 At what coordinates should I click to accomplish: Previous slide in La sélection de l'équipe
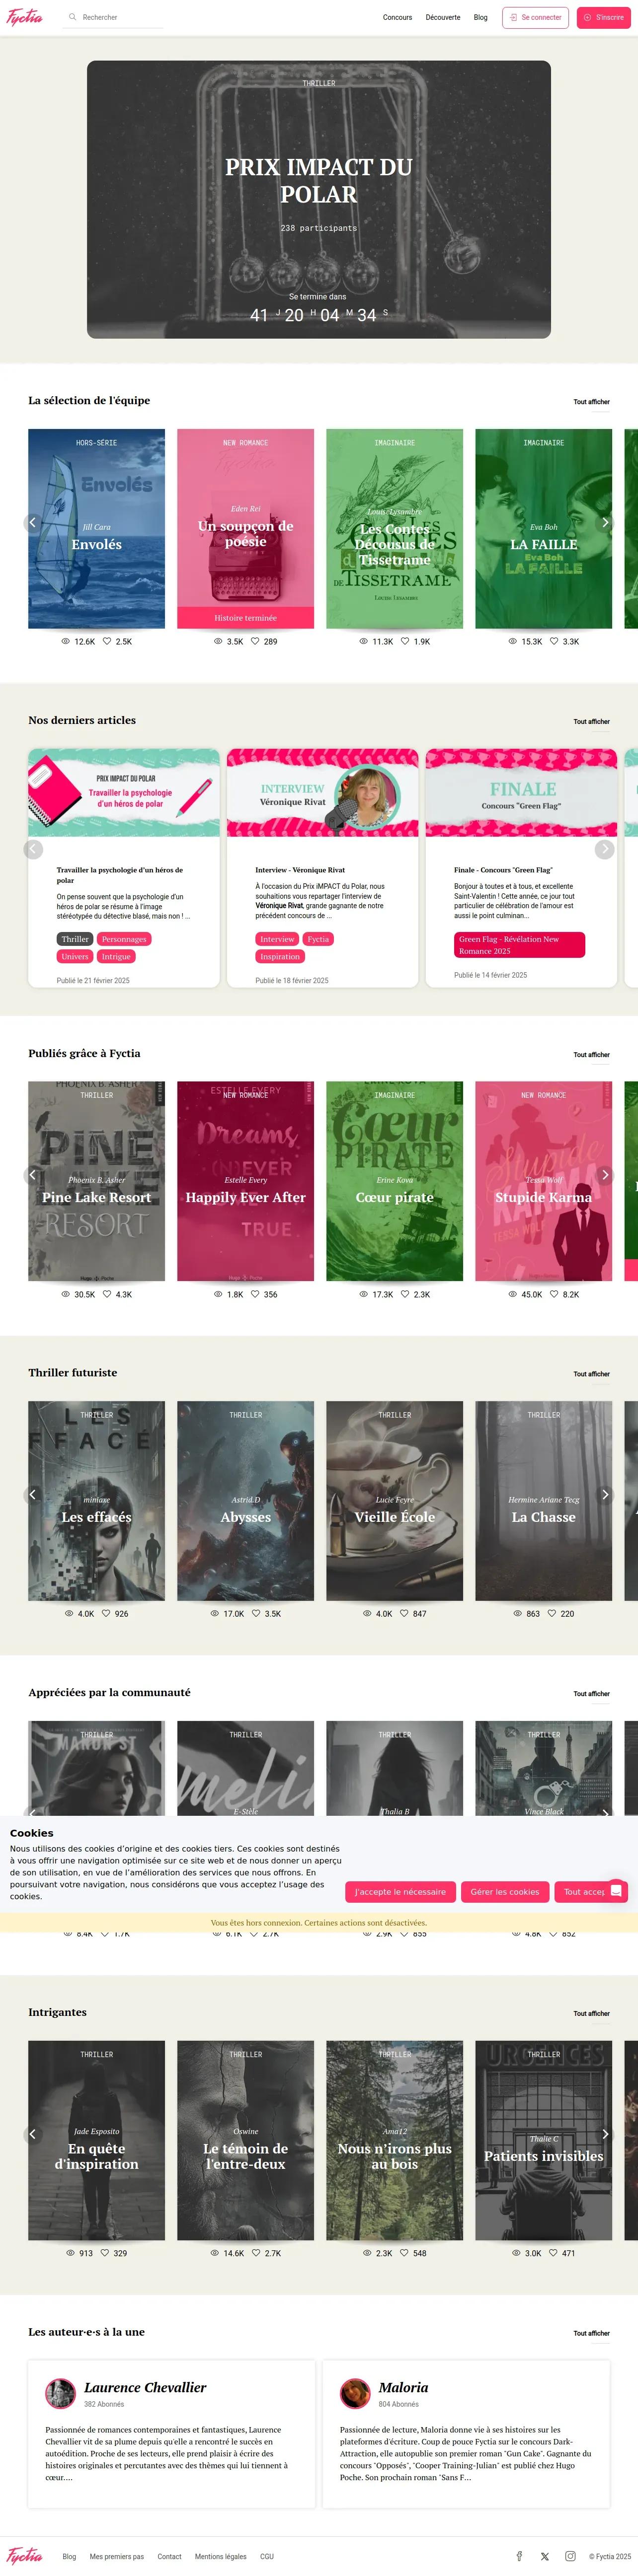33,522
